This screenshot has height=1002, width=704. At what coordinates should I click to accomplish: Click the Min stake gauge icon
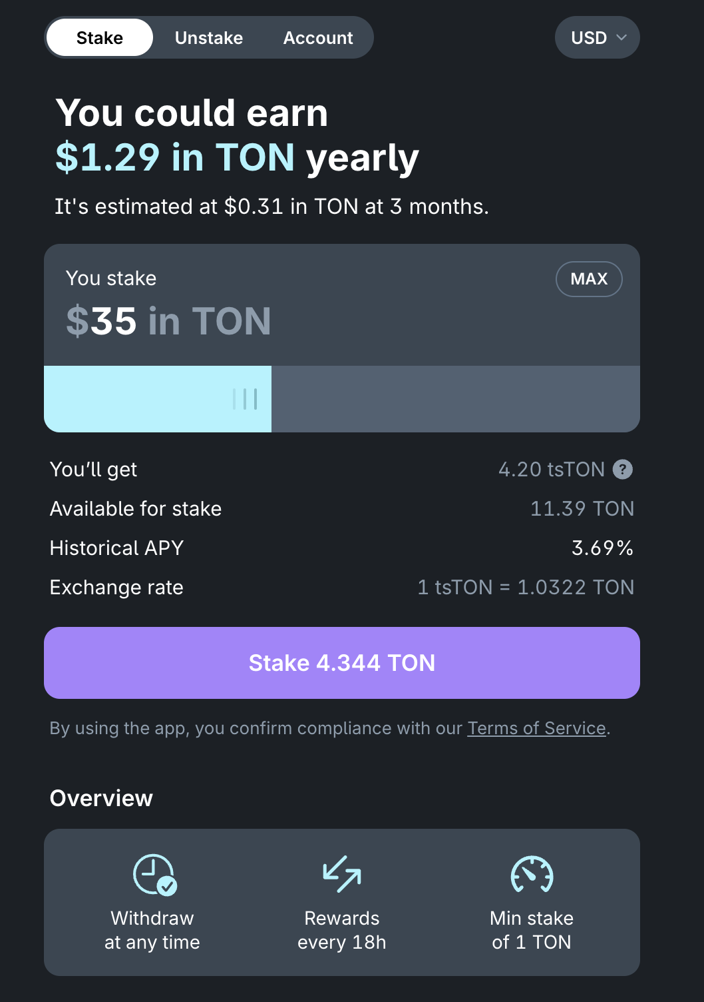pos(532,874)
